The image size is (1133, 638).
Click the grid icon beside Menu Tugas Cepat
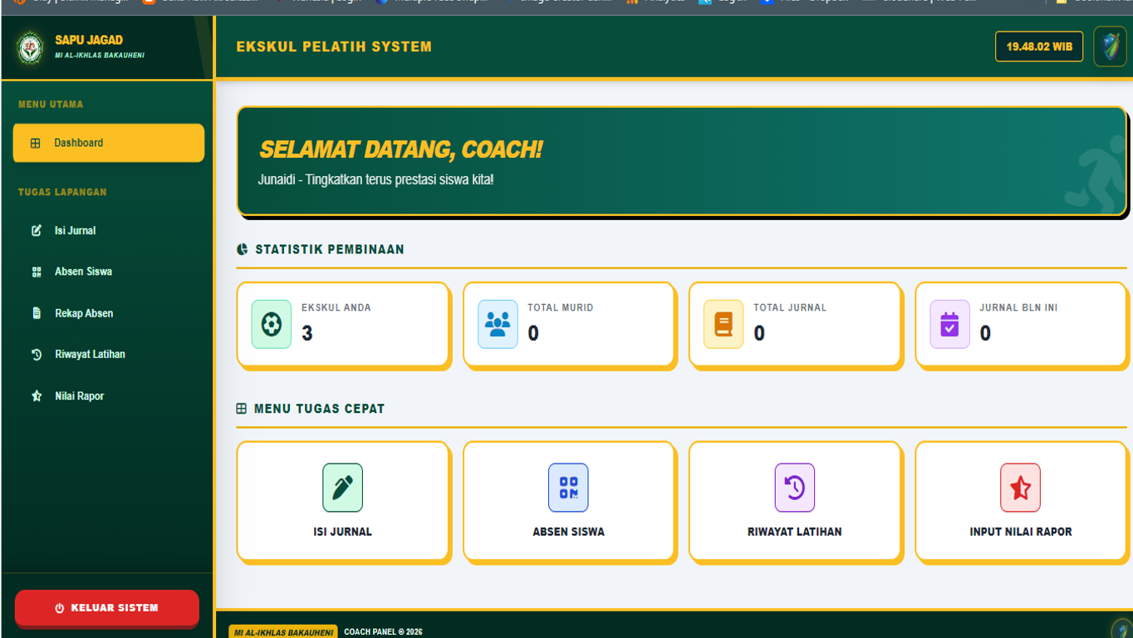coord(242,409)
